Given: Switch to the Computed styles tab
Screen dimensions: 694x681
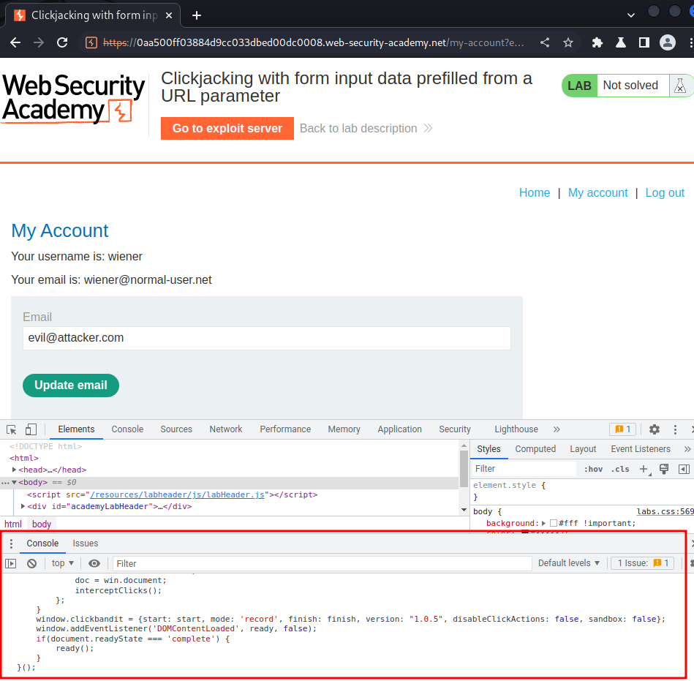Looking at the screenshot, I should [535, 449].
